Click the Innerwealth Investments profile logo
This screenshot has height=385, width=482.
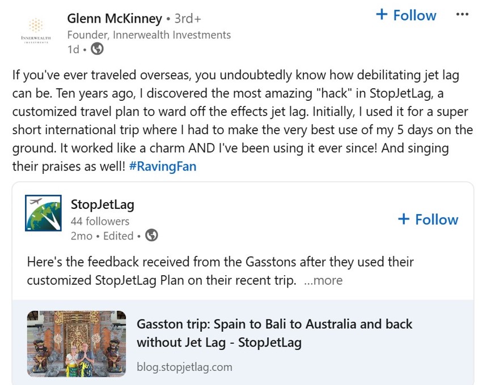[35, 30]
